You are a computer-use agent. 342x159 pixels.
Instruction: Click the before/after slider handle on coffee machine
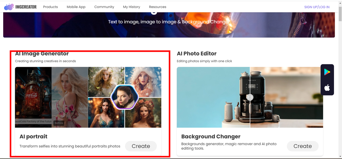250,97
